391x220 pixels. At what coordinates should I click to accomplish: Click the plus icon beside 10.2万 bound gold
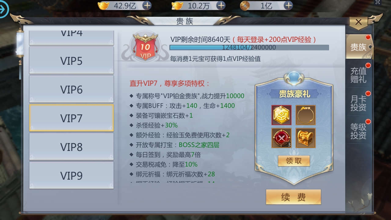pos(221,5)
